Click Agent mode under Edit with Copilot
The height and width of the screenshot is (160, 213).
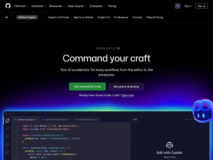point(169,157)
